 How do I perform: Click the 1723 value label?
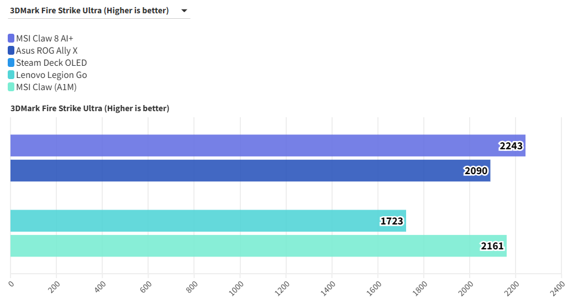392,221
